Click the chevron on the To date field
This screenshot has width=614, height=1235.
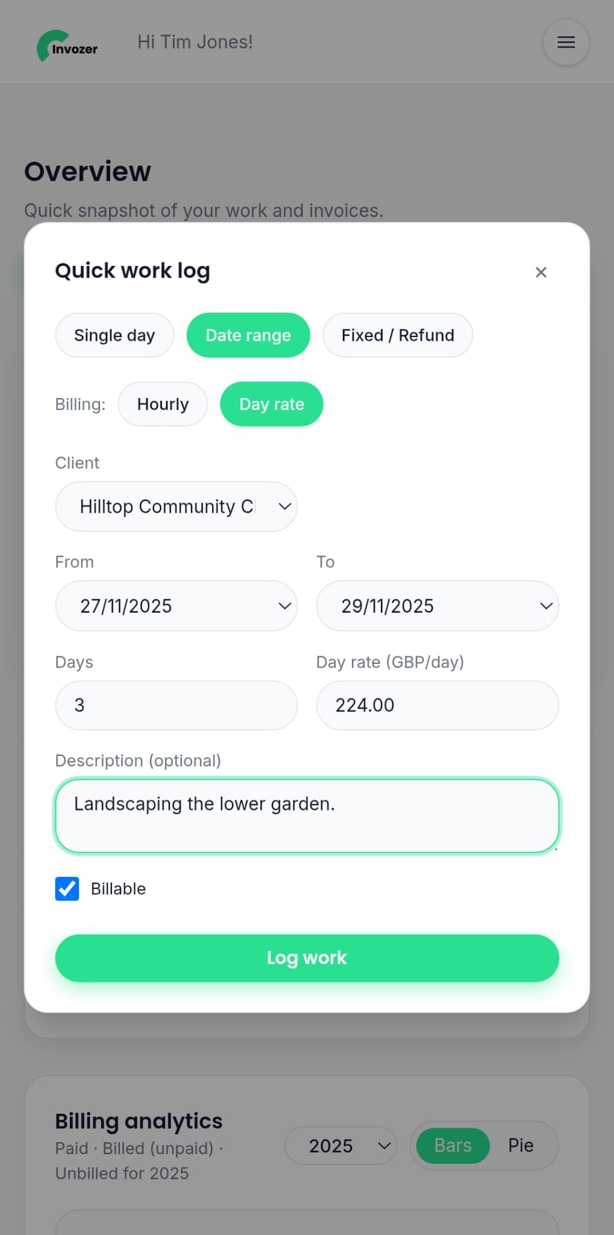click(x=546, y=606)
